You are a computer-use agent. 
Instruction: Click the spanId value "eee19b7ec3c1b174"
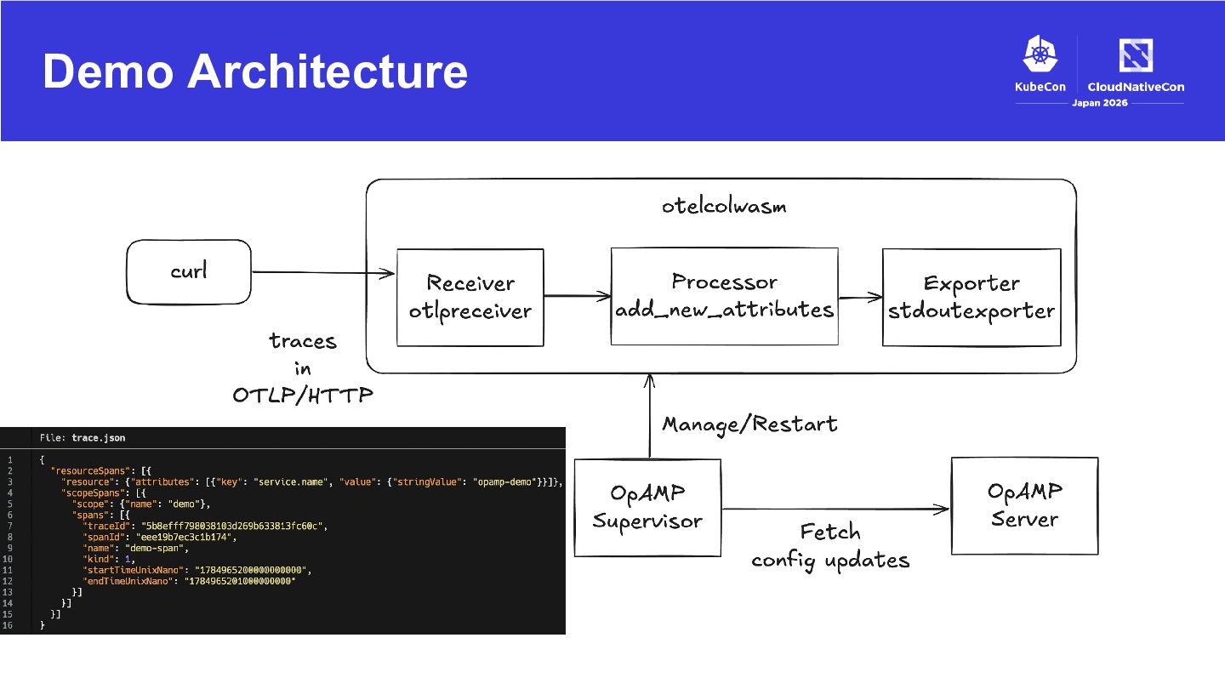pyautogui.click(x=184, y=537)
